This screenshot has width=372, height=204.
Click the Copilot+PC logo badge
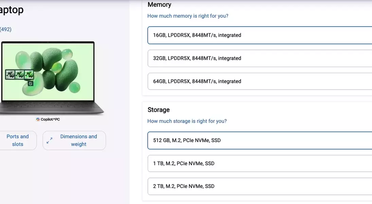coord(48,119)
